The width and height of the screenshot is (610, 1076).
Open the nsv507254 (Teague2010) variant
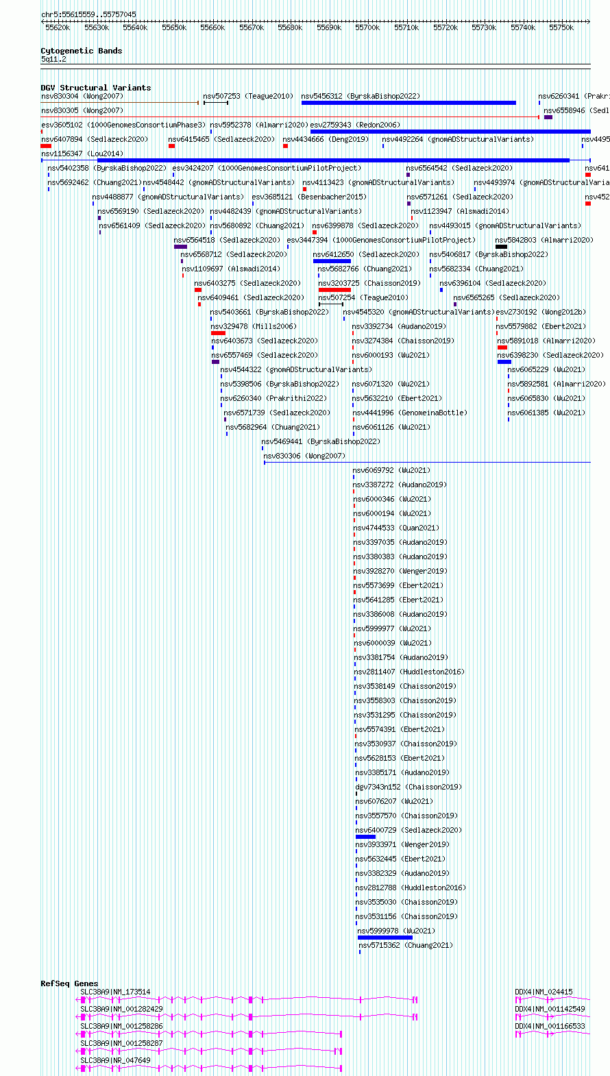363,297
